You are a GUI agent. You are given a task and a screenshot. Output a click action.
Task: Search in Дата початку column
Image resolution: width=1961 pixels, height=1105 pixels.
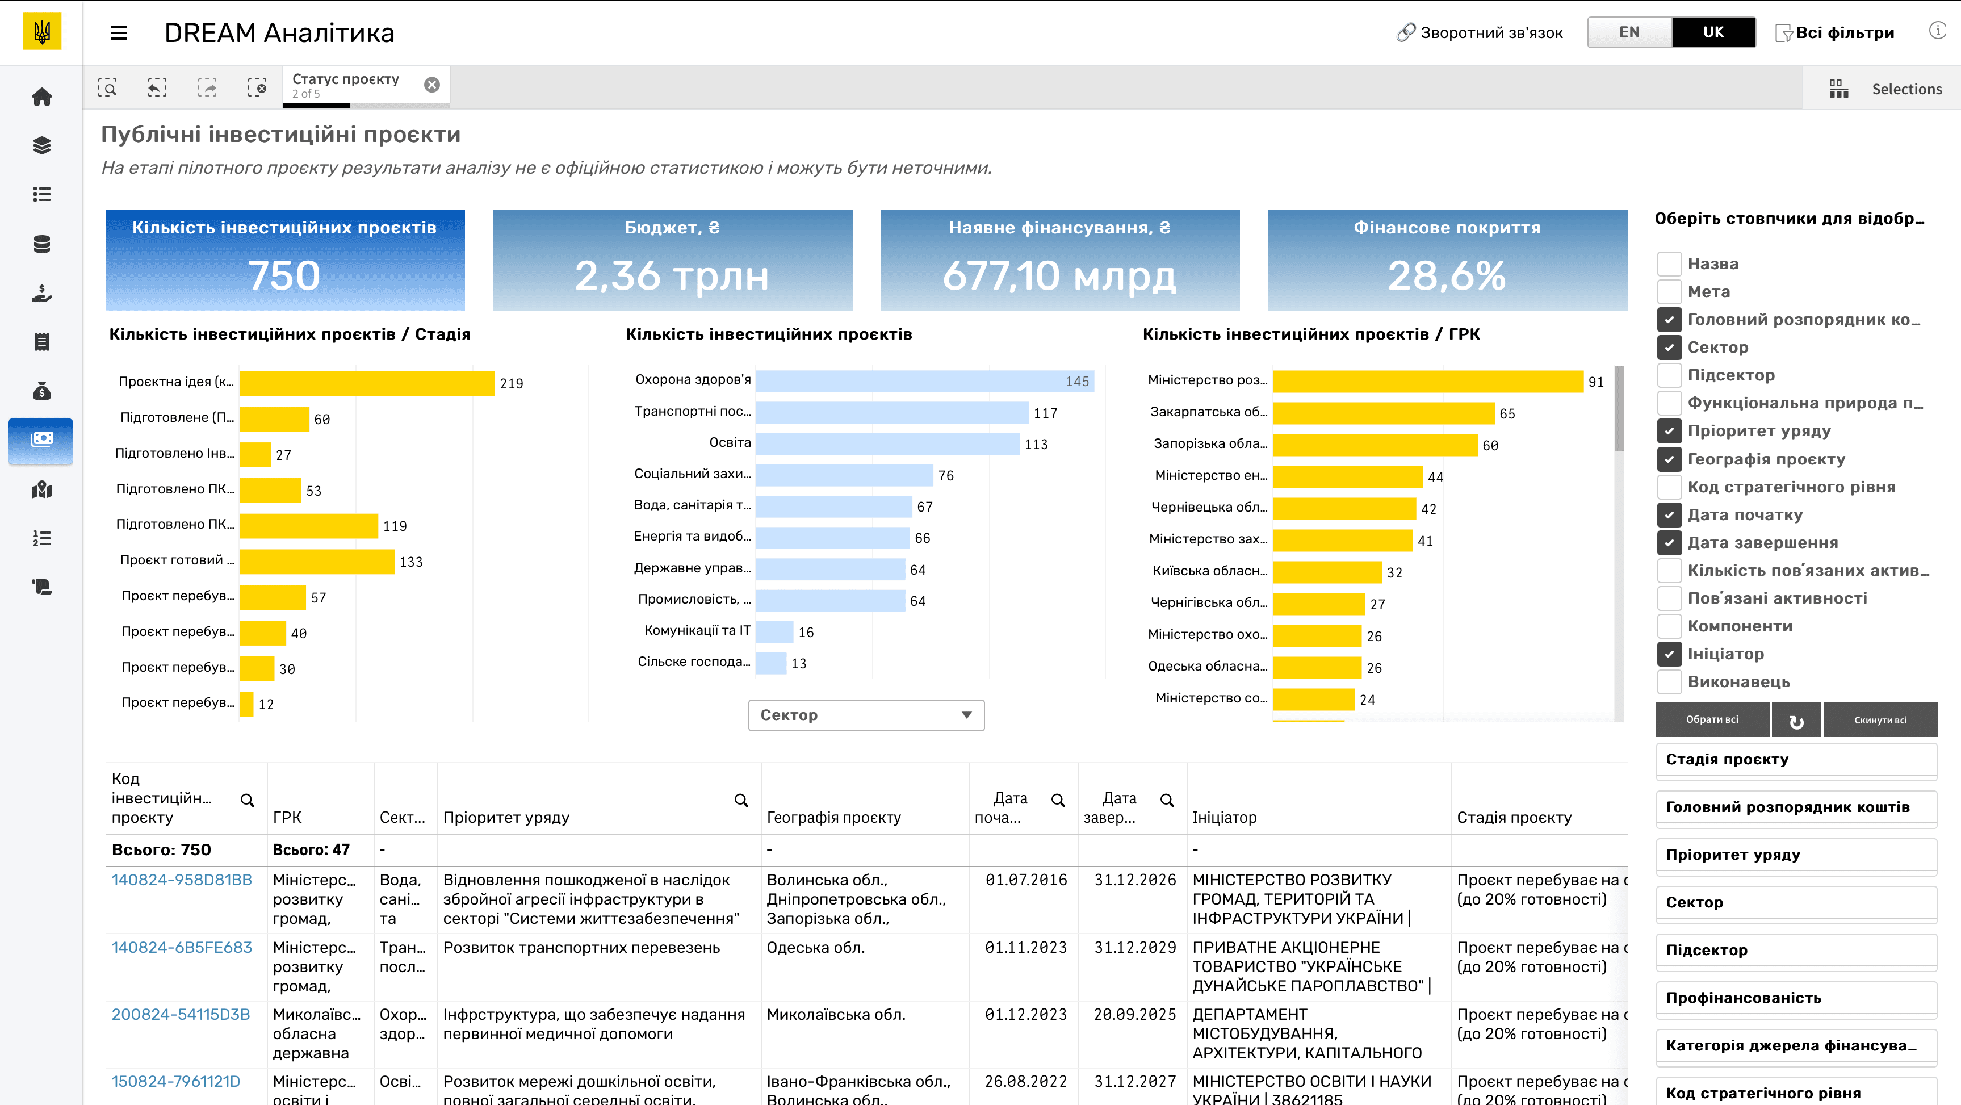pos(1058,800)
